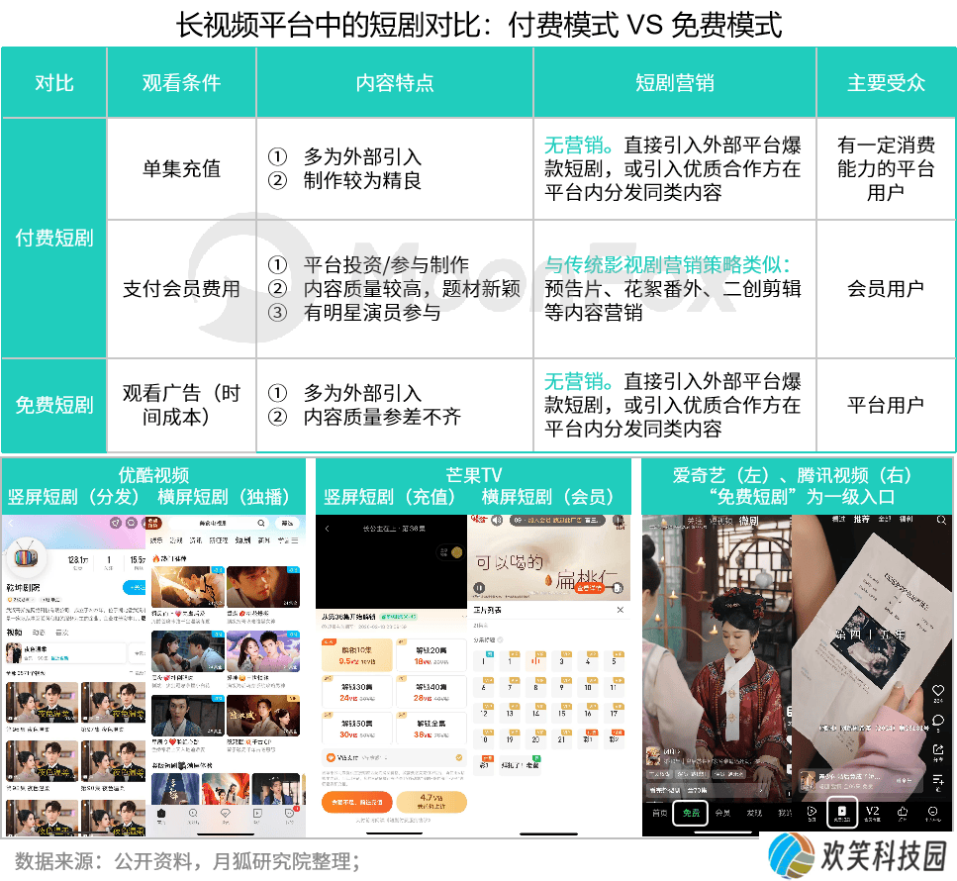Screen dimensions: 957x881
Task: Tap the discover icon in the Youku bottom bar
Action: click(193, 814)
